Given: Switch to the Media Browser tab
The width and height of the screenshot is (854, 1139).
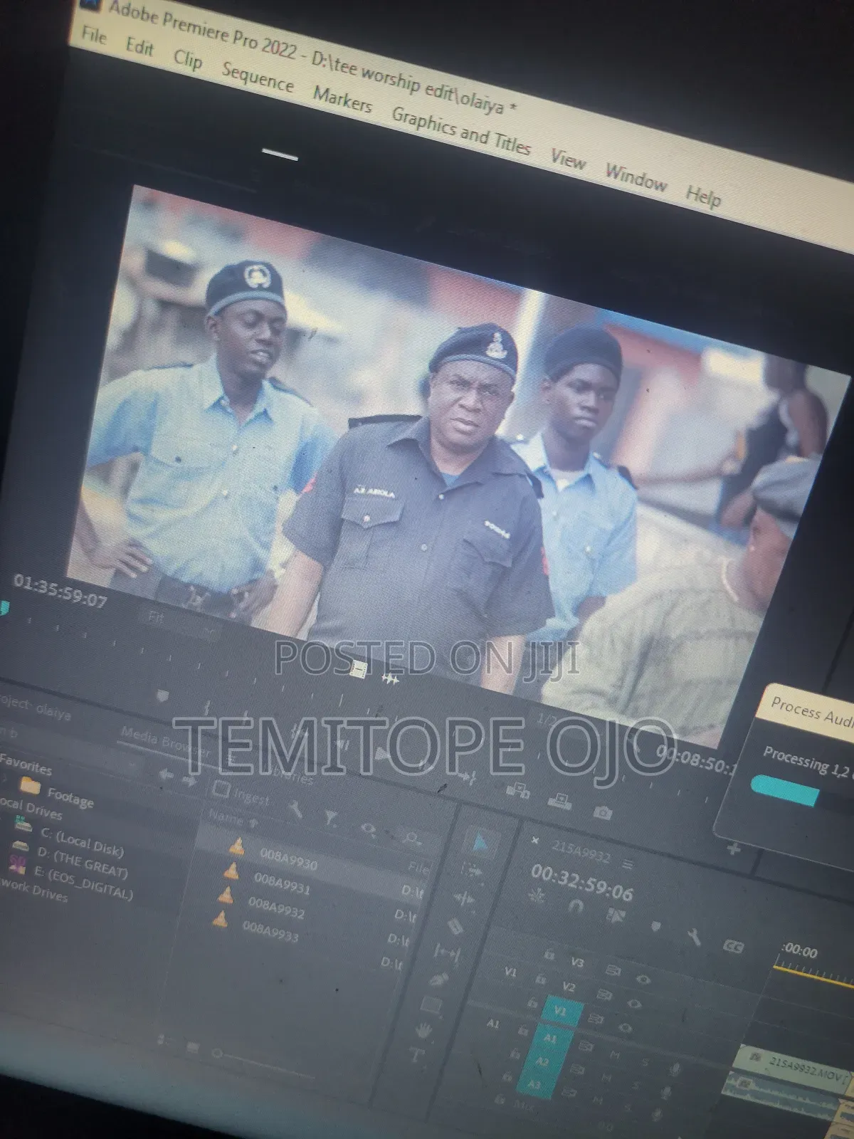Looking at the screenshot, I should (165, 742).
